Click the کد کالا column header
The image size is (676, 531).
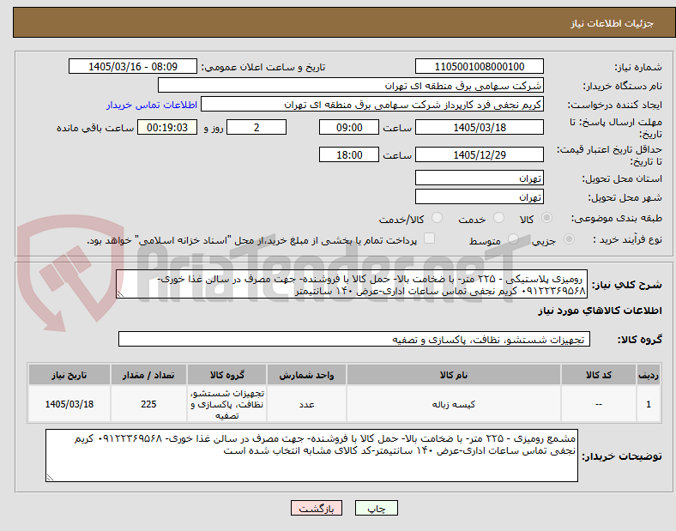599,375
